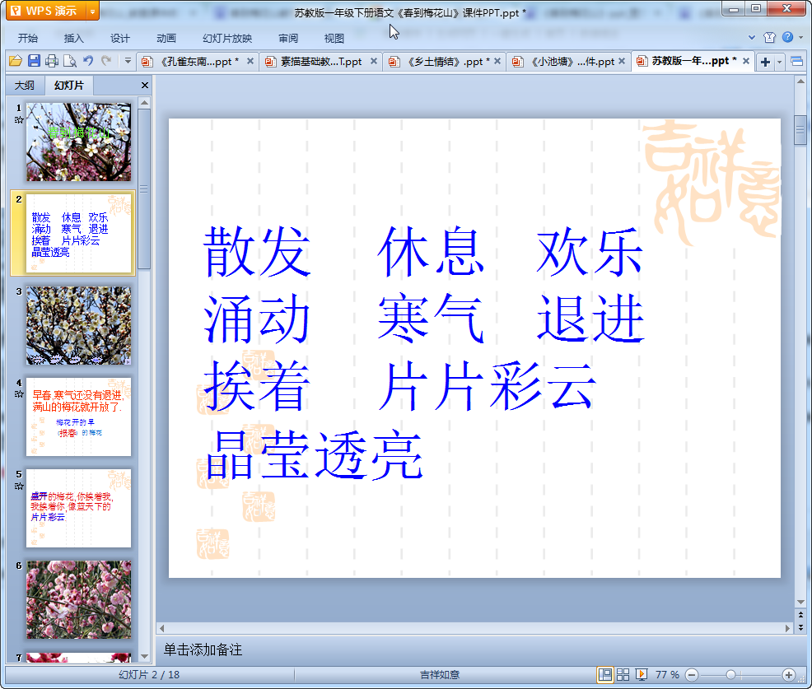Expand the help dropdown arrow
812x689 pixels.
pos(800,37)
